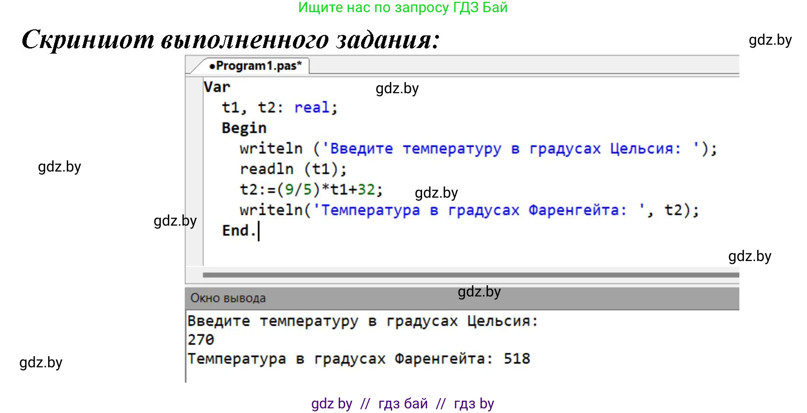
Task: Switch to the Program1.pas tab
Action: click(x=255, y=66)
